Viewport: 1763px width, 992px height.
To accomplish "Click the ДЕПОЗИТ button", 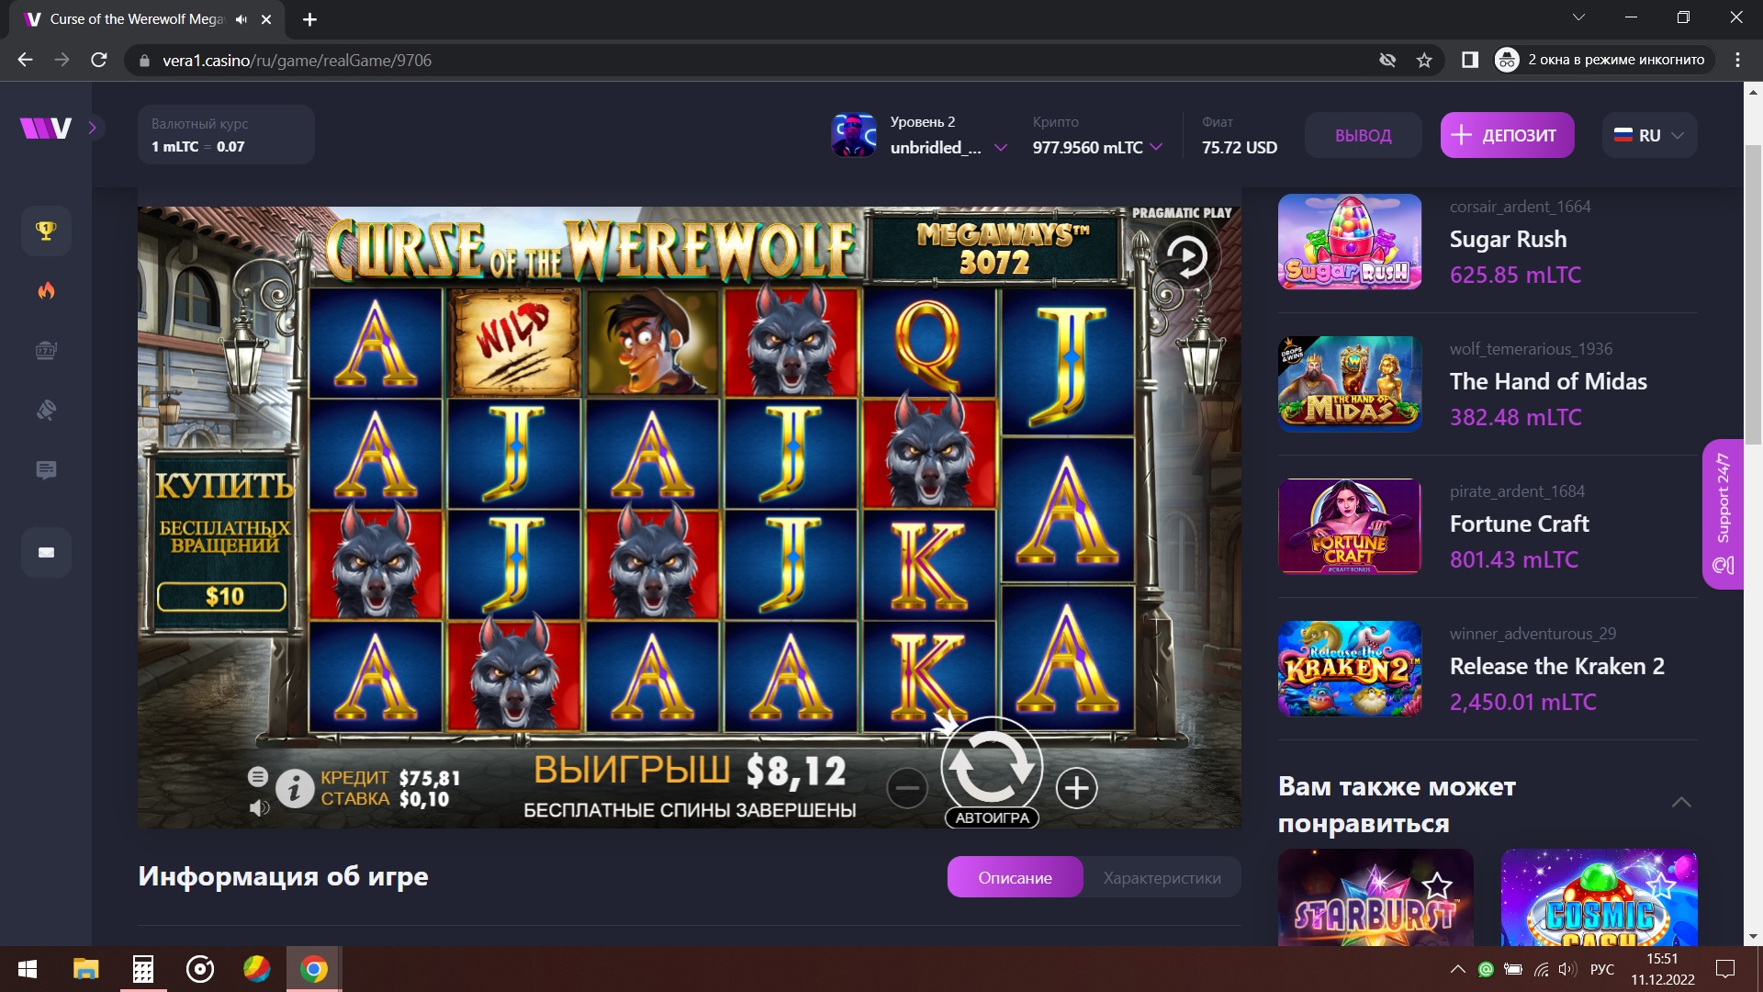I will pyautogui.click(x=1507, y=135).
